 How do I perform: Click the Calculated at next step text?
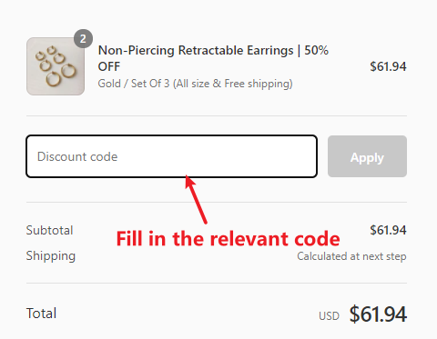point(351,256)
